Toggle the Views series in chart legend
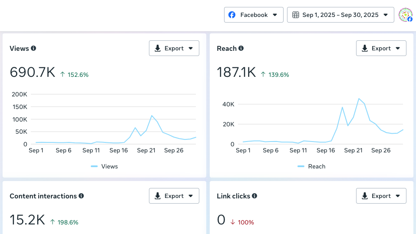 point(105,166)
